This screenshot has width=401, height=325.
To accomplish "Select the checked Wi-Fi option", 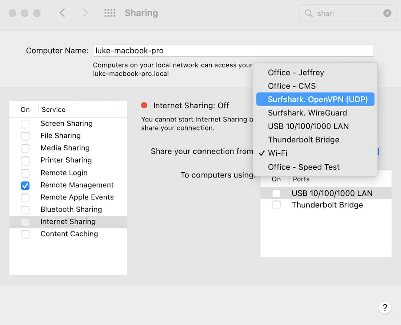I will pyautogui.click(x=315, y=153).
